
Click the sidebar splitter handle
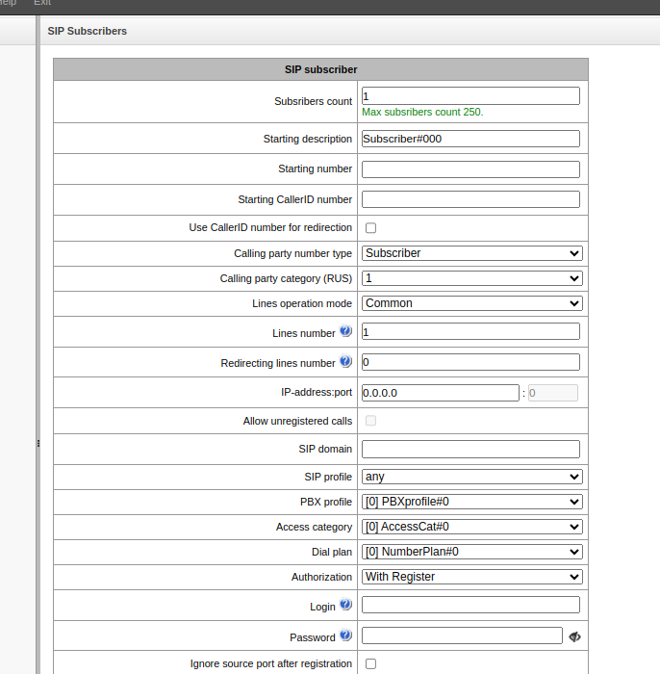(38, 443)
